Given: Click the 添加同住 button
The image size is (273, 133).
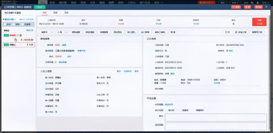Looking at the screenshot, I should [118, 32].
